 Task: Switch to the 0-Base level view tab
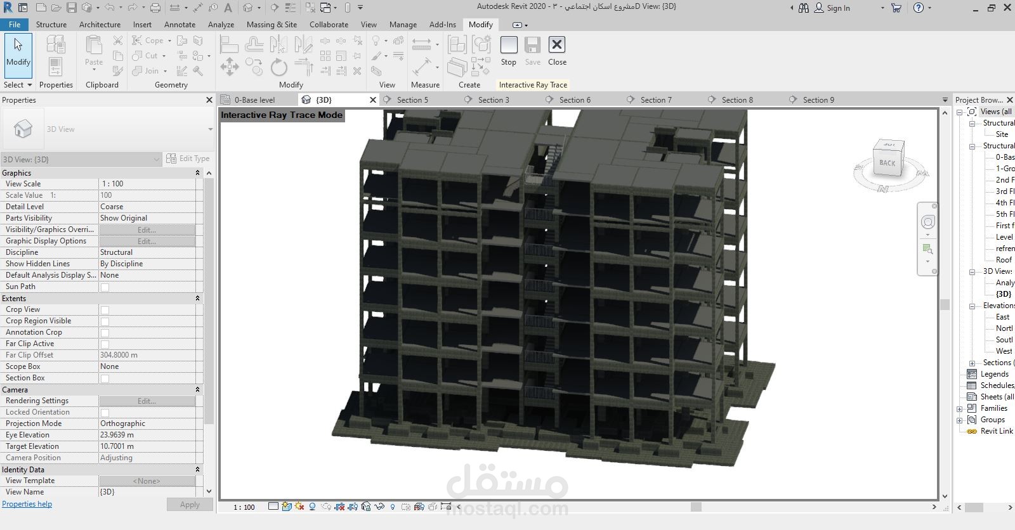click(254, 100)
